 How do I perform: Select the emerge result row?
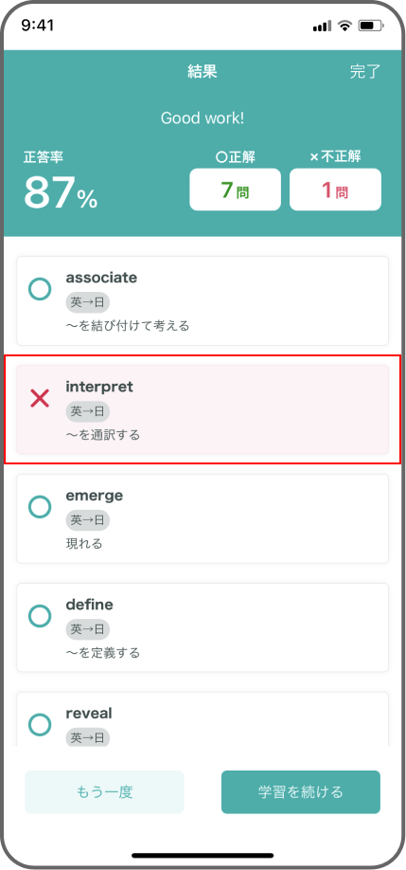pos(203,518)
